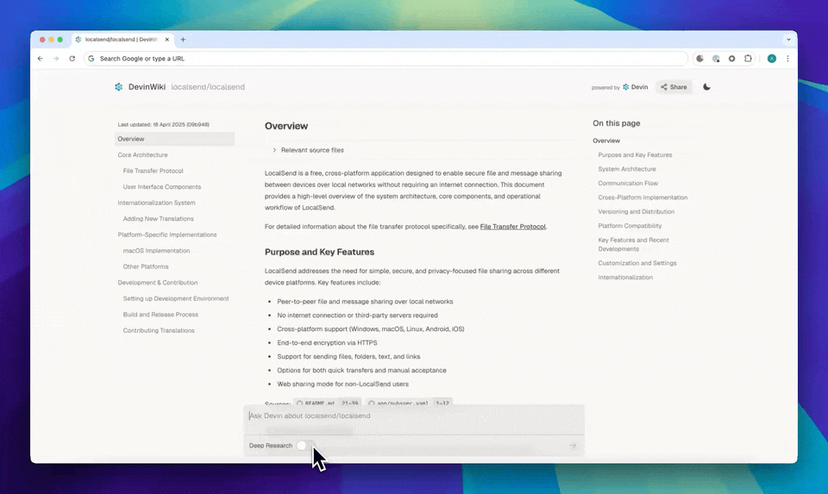Open the Chrome extensions puzzle icon

(x=748, y=59)
